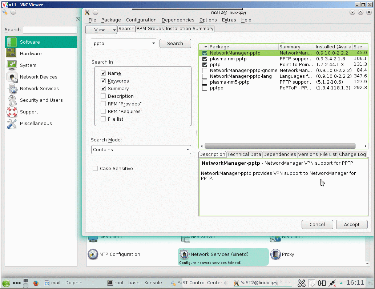Launch Firefox from the taskbar
The width and height of the screenshot is (375, 289).
click(36, 283)
